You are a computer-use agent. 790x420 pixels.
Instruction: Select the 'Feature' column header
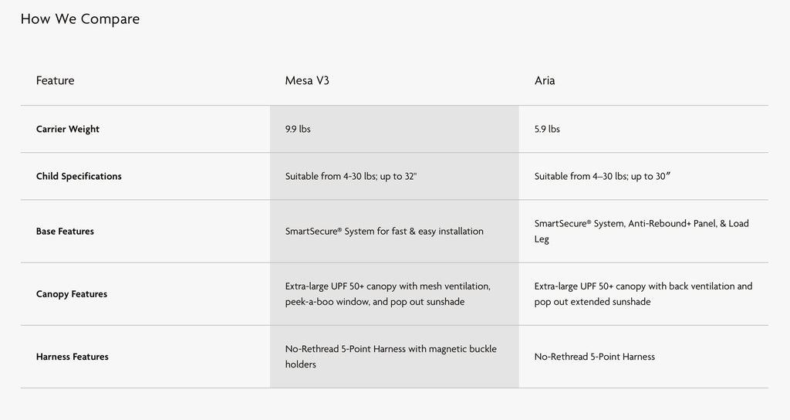click(x=56, y=80)
